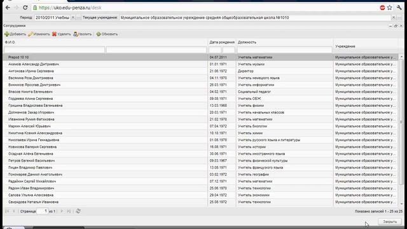Select the row Гордеева Алина Сергеевна
The height and width of the screenshot is (229, 407).
(200, 99)
